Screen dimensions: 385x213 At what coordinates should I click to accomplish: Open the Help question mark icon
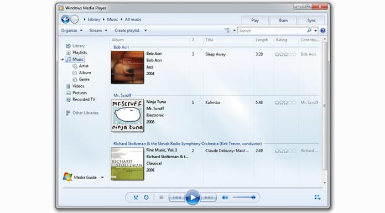click(322, 30)
